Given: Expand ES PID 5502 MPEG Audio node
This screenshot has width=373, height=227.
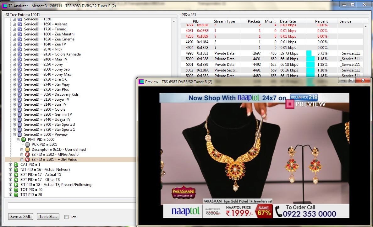Looking at the screenshot, I should pos(22,155).
